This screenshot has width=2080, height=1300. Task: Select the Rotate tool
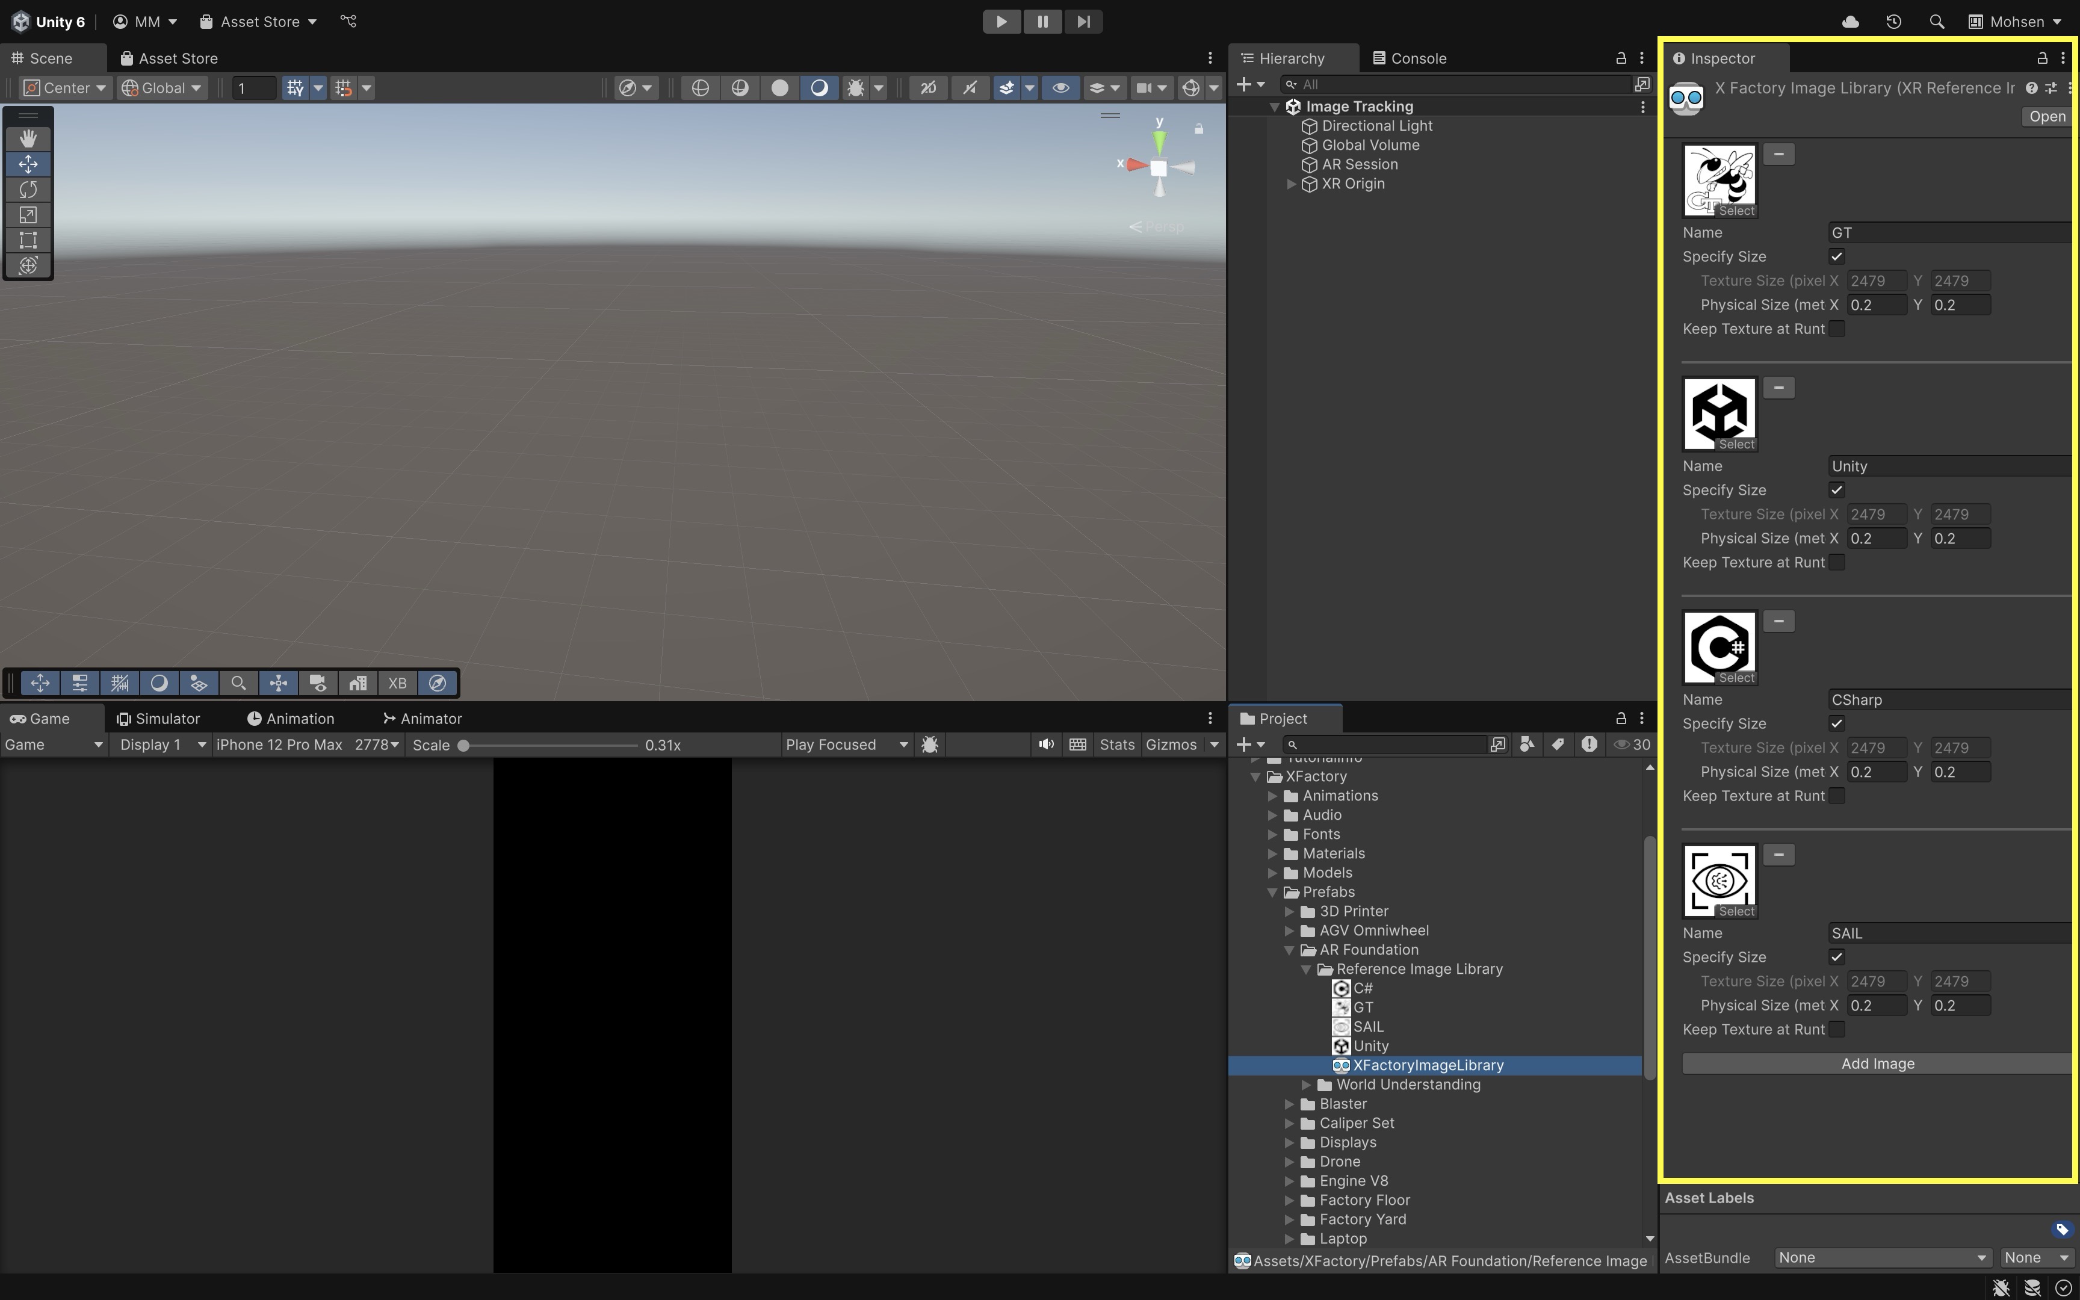[x=28, y=189]
